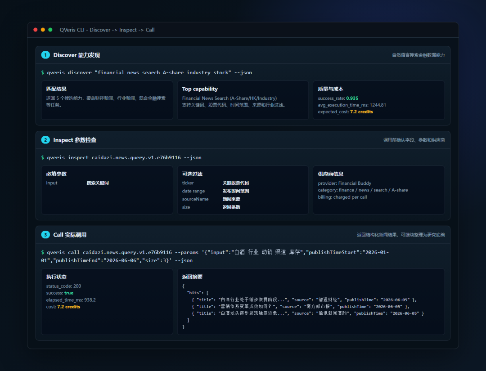
Task: Select the '质量与成本' card heading
Action: pos(330,89)
